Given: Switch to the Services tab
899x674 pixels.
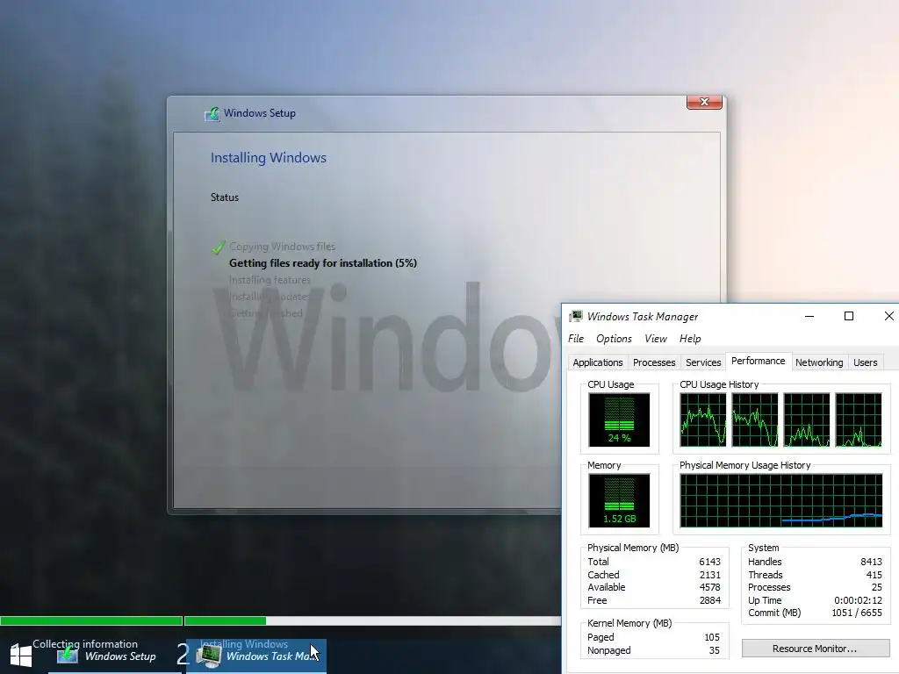Looking at the screenshot, I should 703,362.
